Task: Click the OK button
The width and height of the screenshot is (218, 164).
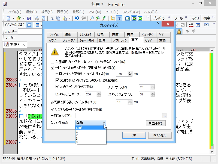Action: click(x=134, y=135)
